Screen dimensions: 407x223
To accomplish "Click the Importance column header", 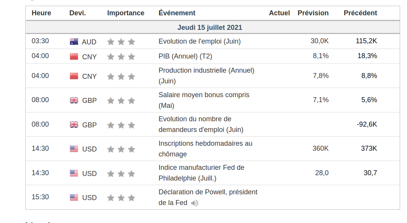I will tap(126, 13).
